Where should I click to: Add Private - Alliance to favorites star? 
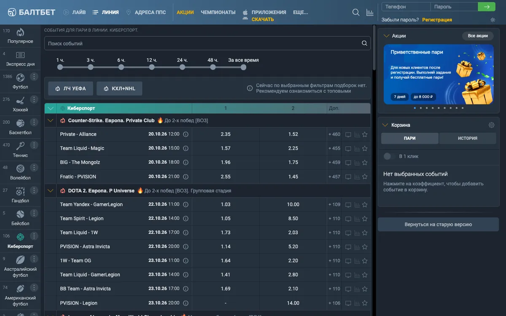click(365, 134)
